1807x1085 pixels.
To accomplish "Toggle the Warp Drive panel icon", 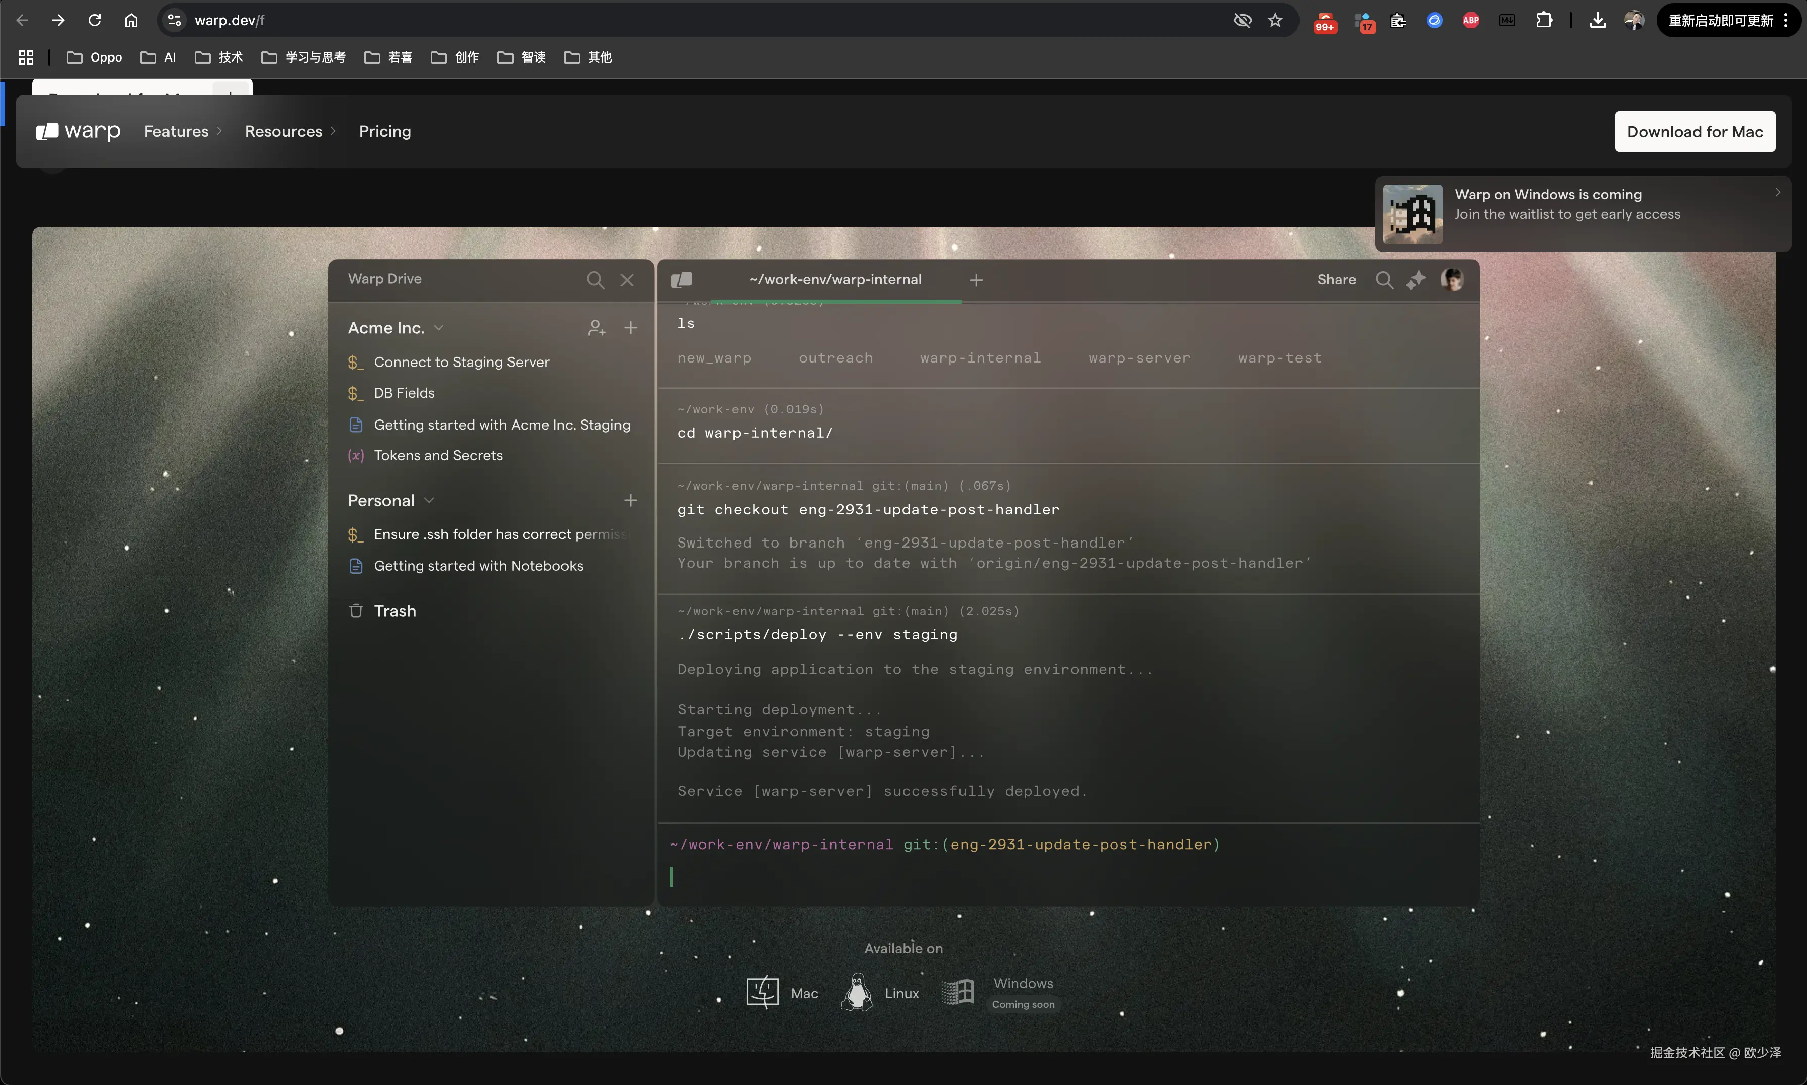I will pyautogui.click(x=681, y=280).
